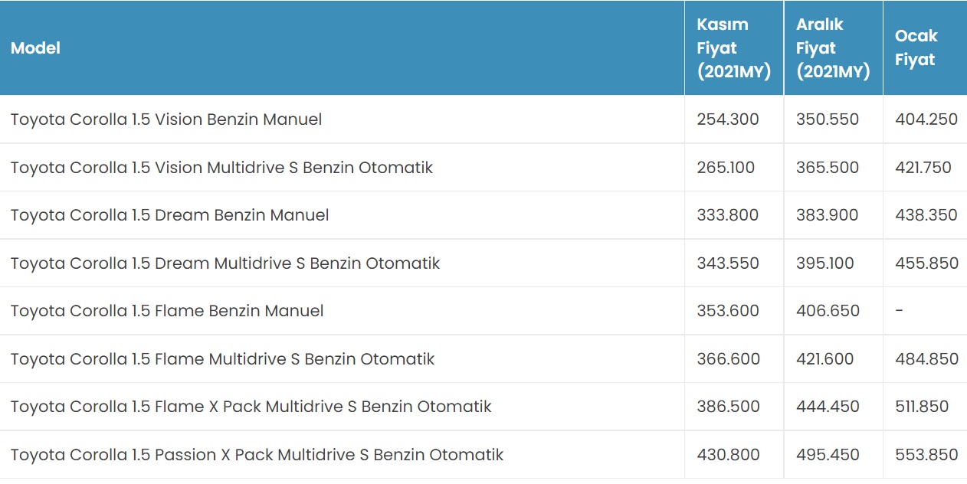Click the 553.850 Ocak price cell
This screenshot has height=484, width=967.
(x=926, y=455)
